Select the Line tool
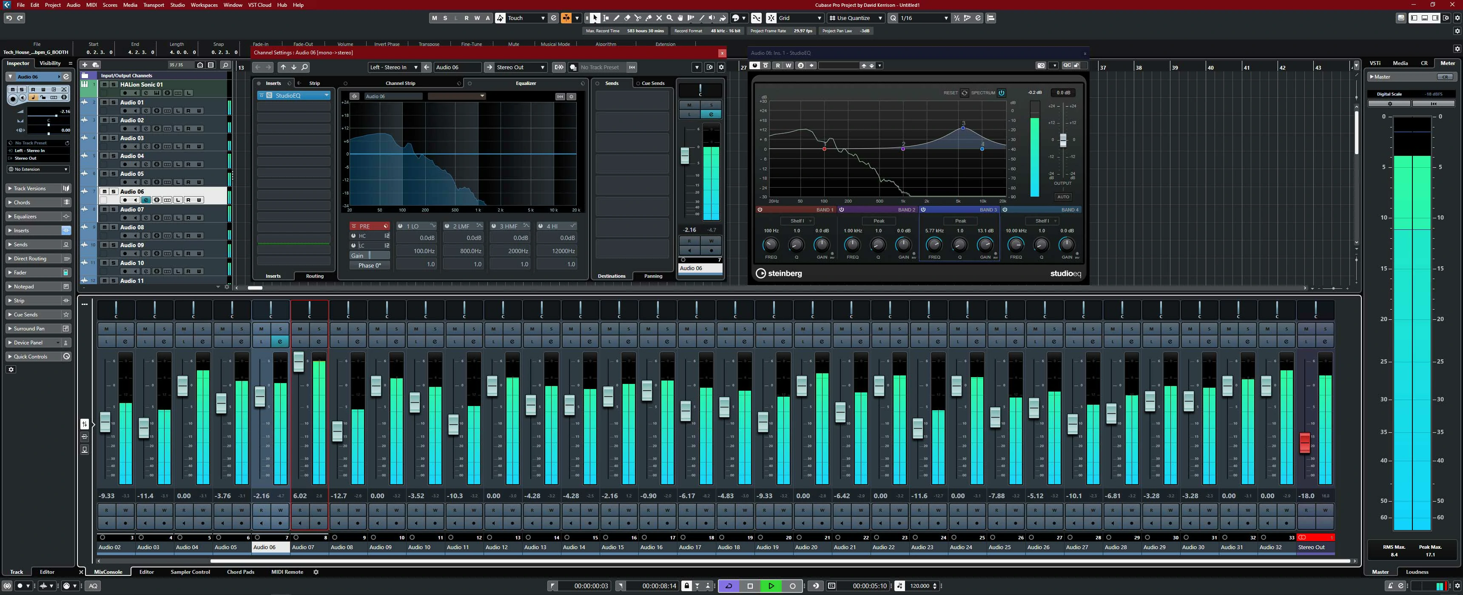Image resolution: width=1463 pixels, height=595 pixels. tap(701, 18)
